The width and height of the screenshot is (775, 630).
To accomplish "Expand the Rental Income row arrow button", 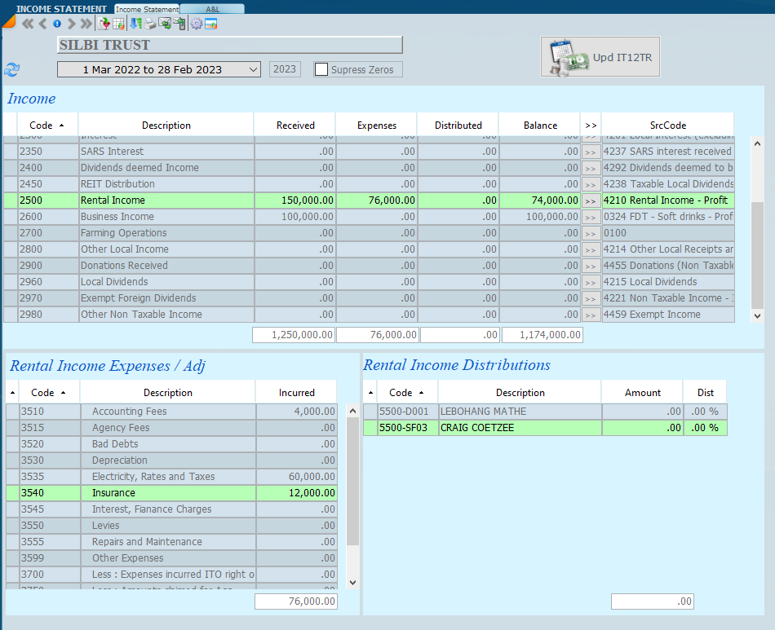I will click(591, 200).
